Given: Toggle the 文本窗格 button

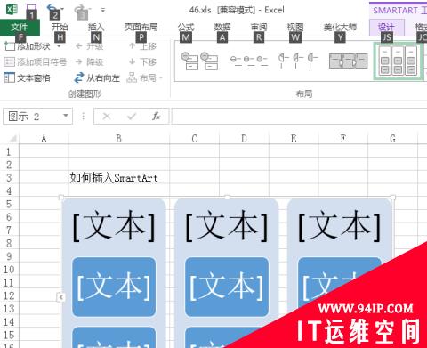Looking at the screenshot, I should pyautogui.click(x=28, y=77).
